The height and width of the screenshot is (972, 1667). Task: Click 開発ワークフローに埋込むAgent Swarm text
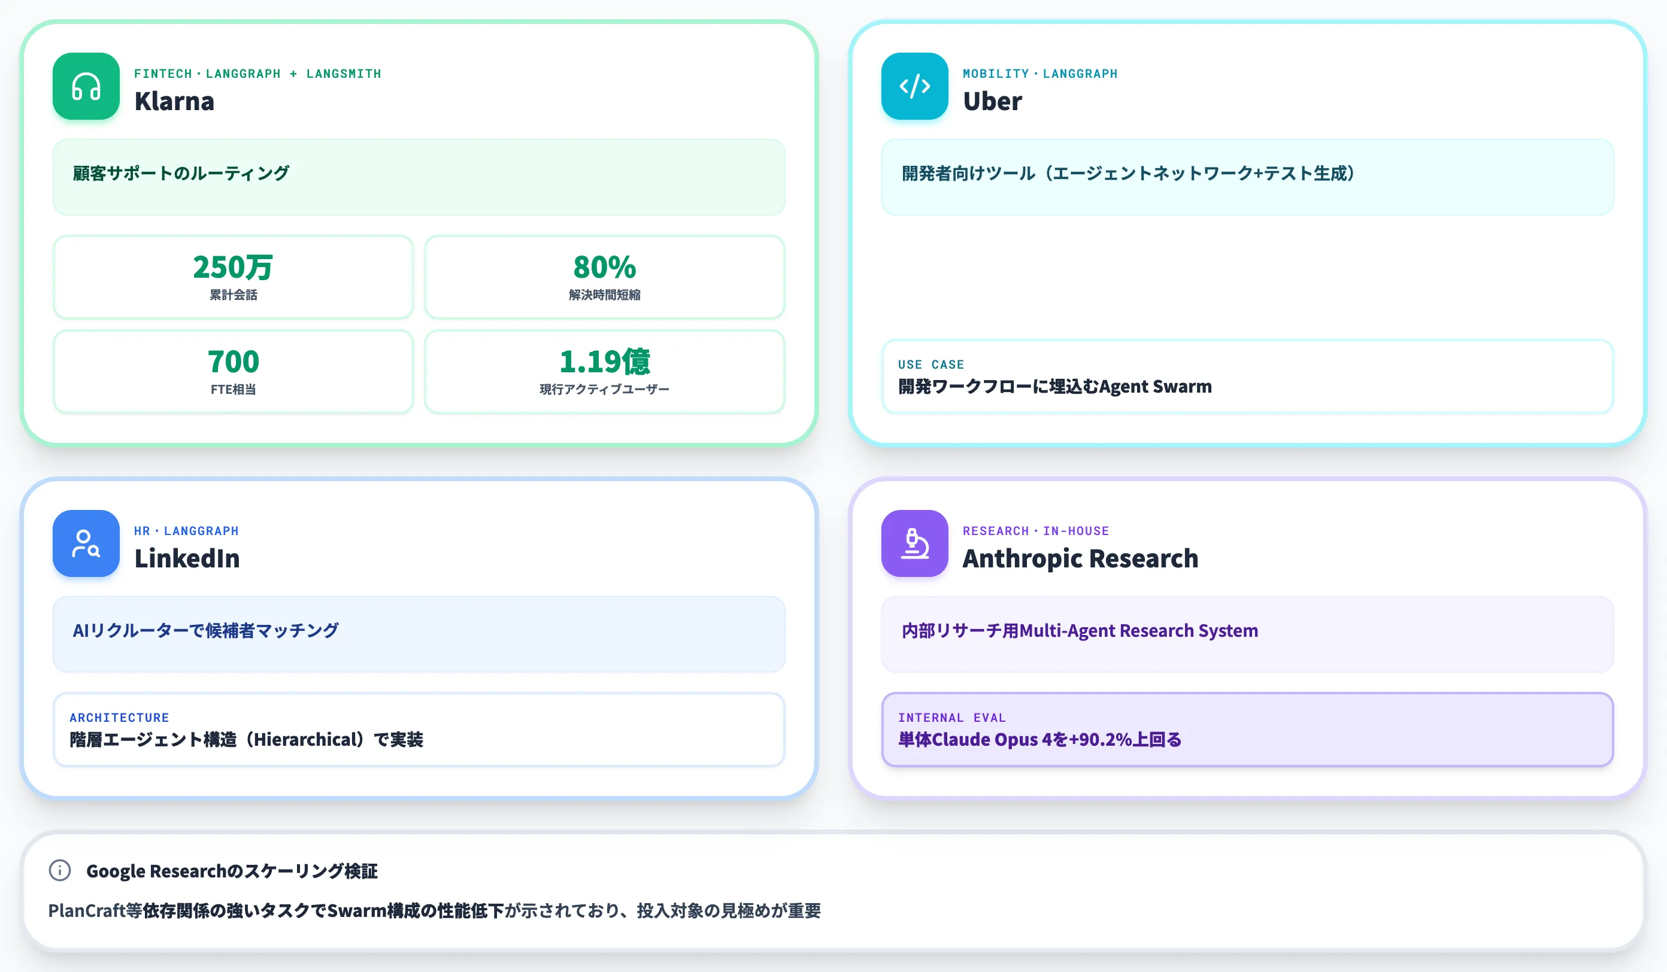coord(1054,386)
